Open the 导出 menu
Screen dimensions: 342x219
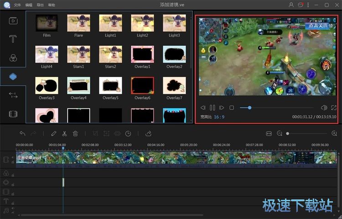click(41, 5)
